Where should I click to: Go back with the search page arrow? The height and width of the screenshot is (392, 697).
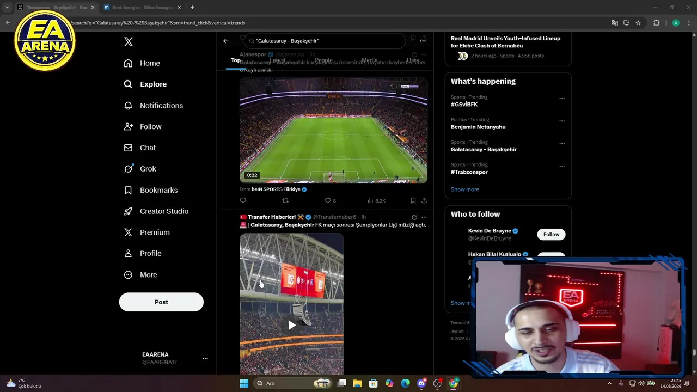click(226, 41)
